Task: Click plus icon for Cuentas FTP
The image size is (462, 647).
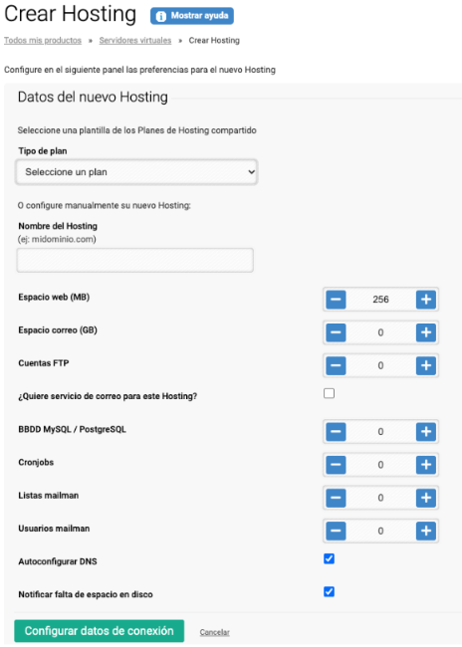Action: pos(426,365)
